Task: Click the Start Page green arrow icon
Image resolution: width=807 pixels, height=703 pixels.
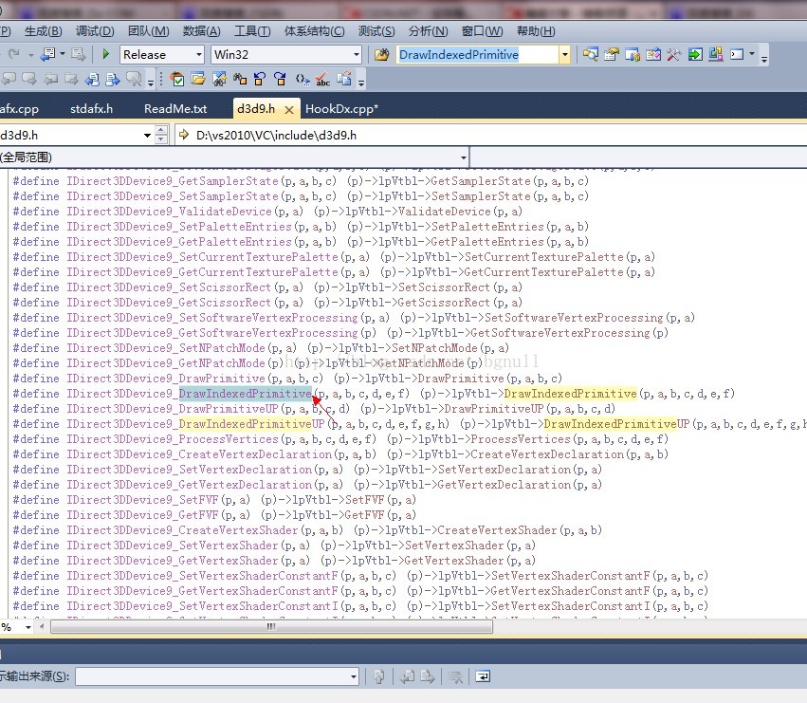Action: pyautogui.click(x=695, y=54)
